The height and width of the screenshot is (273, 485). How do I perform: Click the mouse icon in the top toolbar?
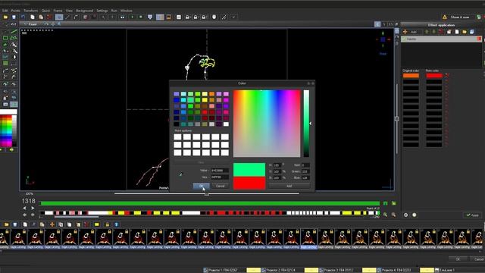tap(214, 17)
